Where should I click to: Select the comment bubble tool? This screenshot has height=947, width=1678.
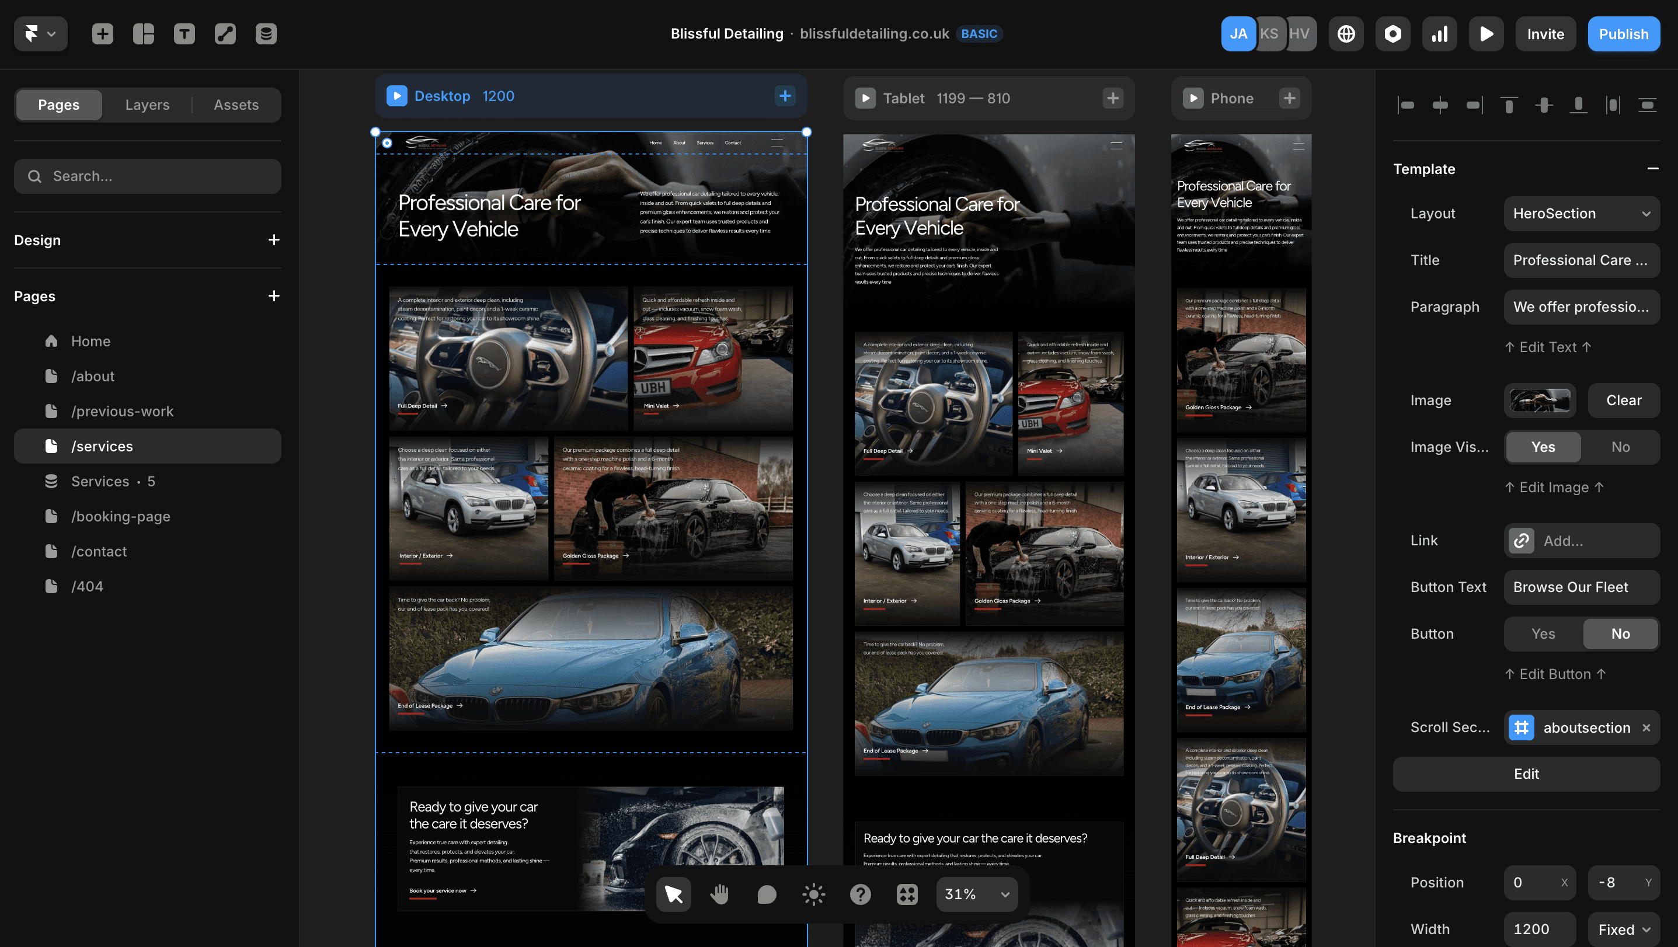click(767, 894)
